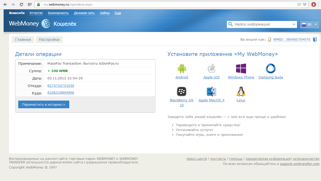Open the Apple MacOS X text link
The image size is (321, 181).
211,100
